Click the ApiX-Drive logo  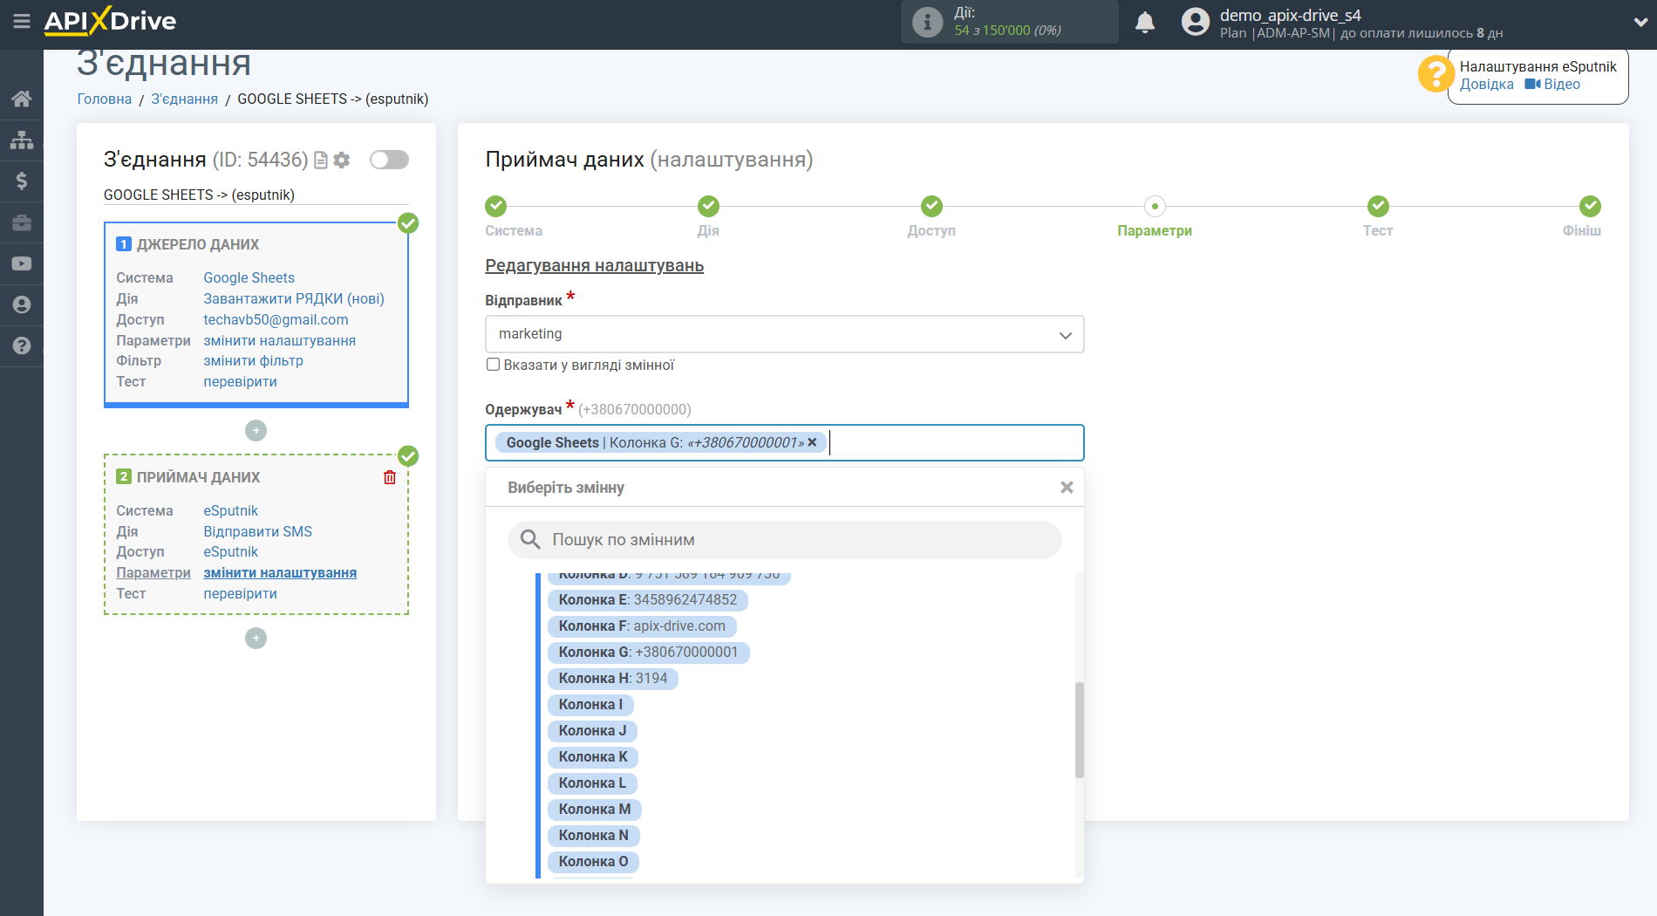[110, 20]
